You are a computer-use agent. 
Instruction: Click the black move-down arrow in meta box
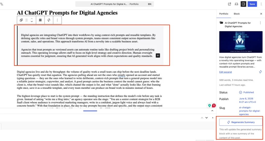pyautogui.click(x=207, y=118)
